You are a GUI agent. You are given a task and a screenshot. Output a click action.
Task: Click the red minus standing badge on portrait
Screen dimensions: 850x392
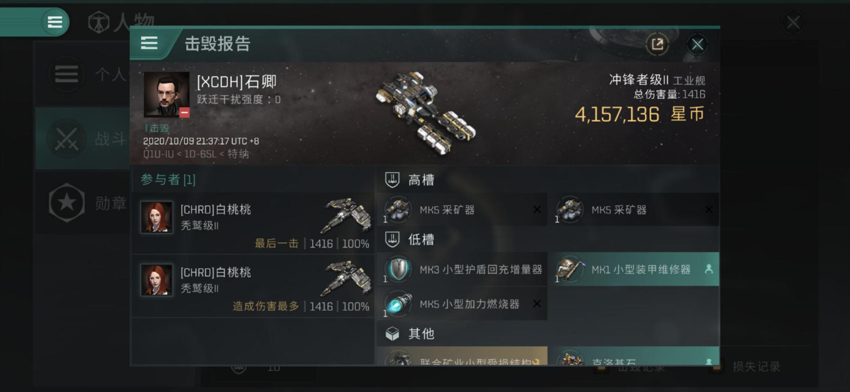(x=185, y=113)
